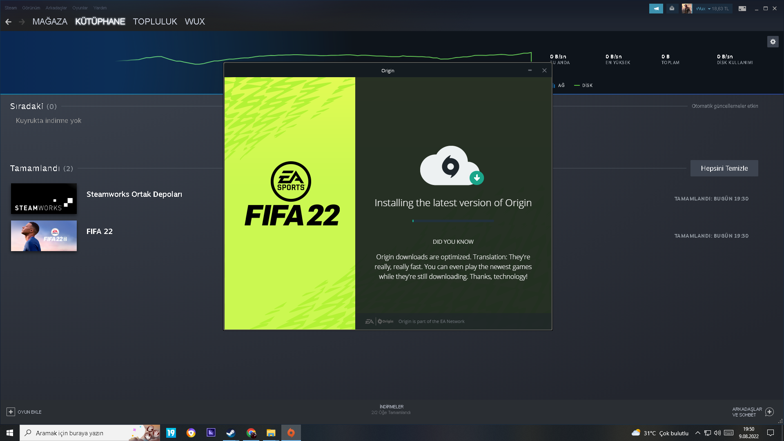Open the Görünüm menu
784x441 pixels.
tap(31, 8)
